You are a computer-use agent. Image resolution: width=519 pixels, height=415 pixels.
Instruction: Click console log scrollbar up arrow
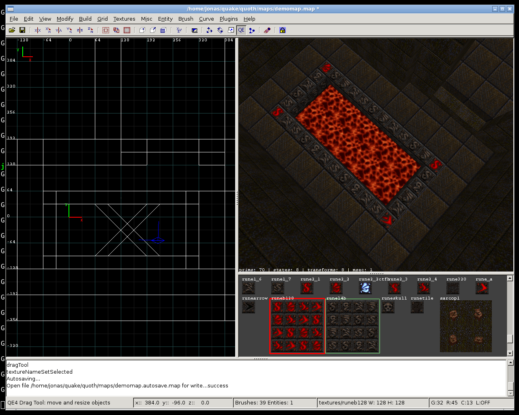point(510,363)
